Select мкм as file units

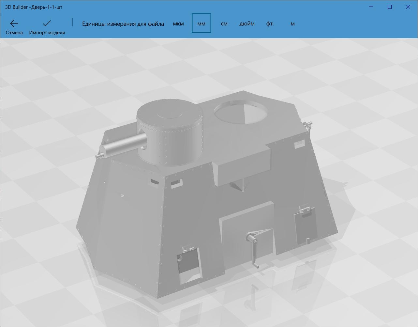[x=178, y=23]
